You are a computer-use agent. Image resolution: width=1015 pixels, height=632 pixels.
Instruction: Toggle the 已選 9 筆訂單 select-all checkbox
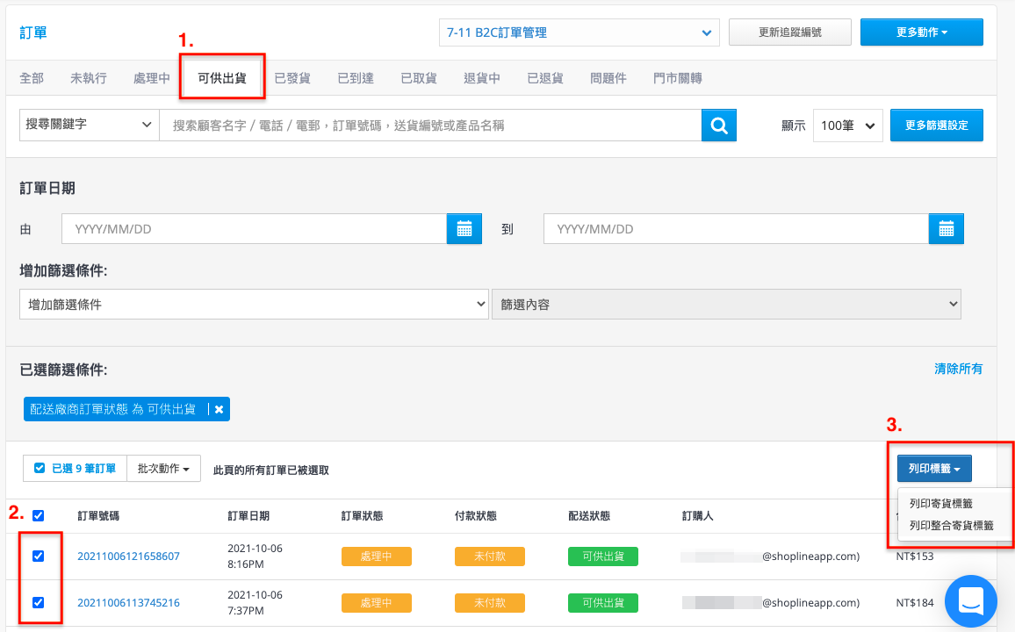click(x=40, y=469)
